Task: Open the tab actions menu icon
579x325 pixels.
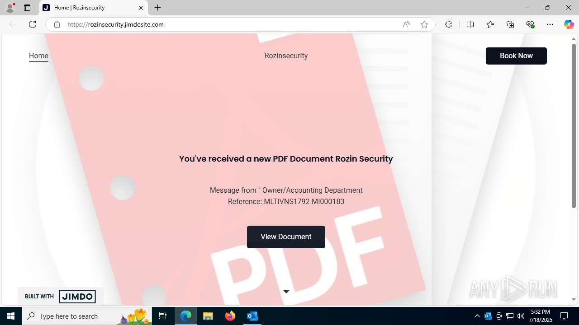Action: pyautogui.click(x=27, y=8)
